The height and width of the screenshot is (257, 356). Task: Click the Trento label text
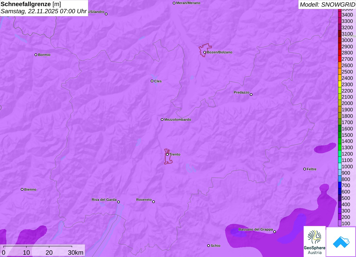coord(175,154)
